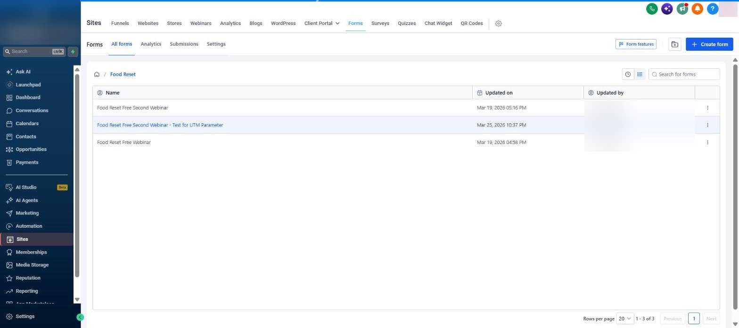Click Food Reset breadcrumb link

pyautogui.click(x=123, y=74)
